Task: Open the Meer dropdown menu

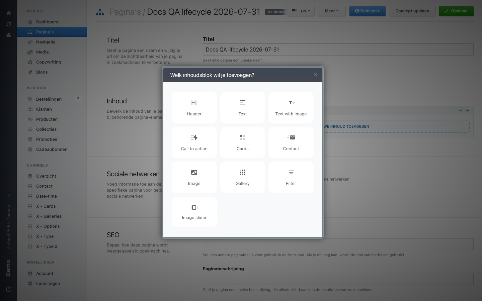Action: pos(331,11)
